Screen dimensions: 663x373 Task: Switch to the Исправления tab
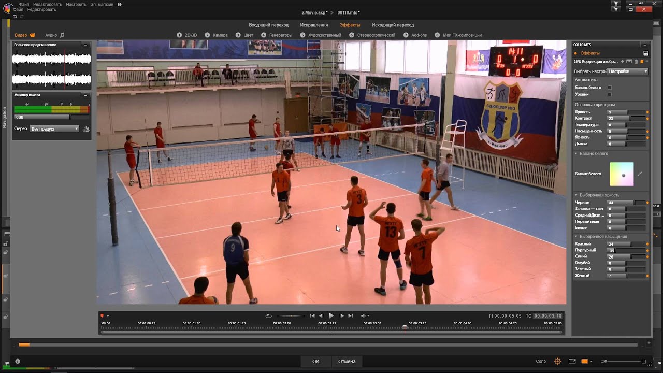[314, 25]
